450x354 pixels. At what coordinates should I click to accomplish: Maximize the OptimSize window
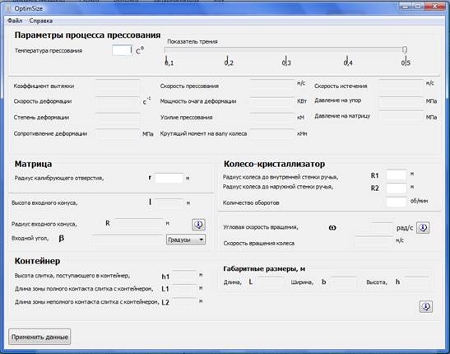pyautogui.click(x=419, y=7)
